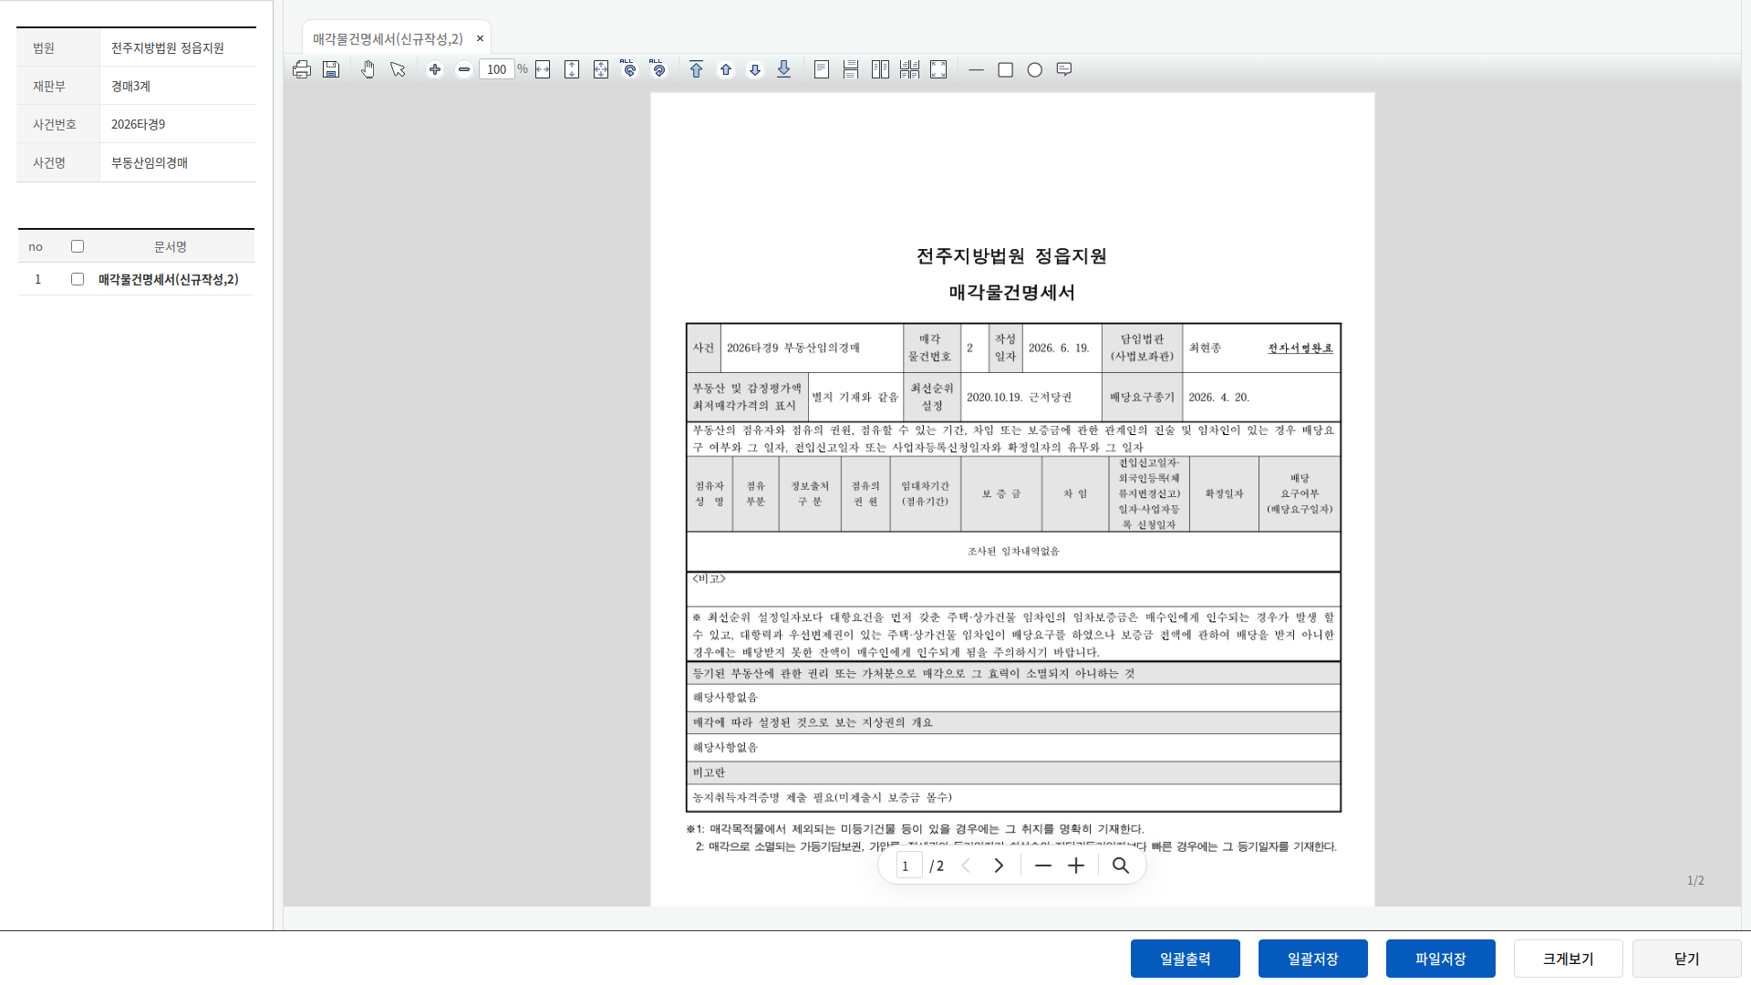Click the page number field in floating bar
Image resolution: width=1751 pixels, height=985 pixels.
907,866
